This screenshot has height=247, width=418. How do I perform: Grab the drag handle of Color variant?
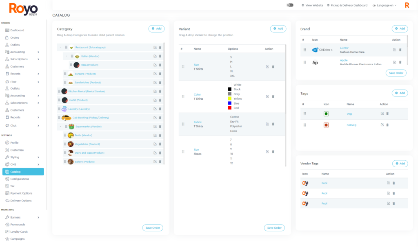[183, 96]
